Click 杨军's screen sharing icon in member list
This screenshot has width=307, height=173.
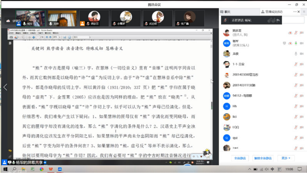[x=284, y=43]
